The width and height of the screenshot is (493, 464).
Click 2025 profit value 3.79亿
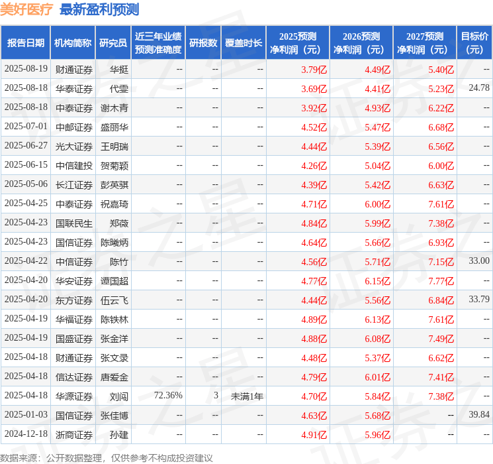point(314,70)
